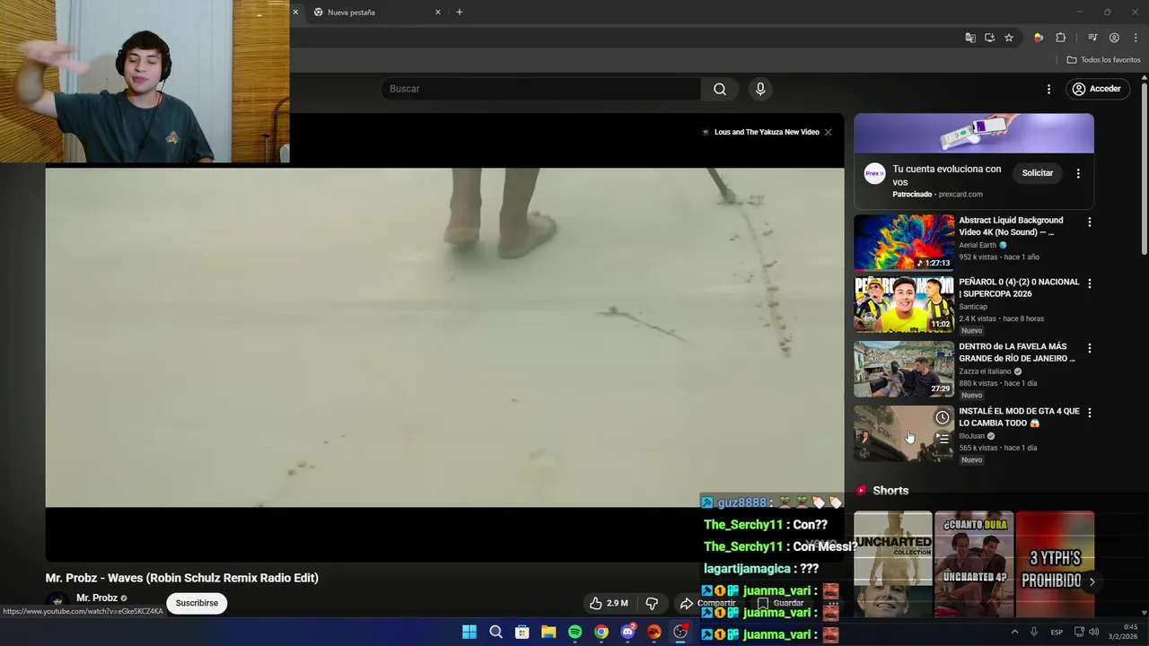
Task: Open the 3 YTPH'S PROHIBIDOS short
Action: coord(1055,565)
